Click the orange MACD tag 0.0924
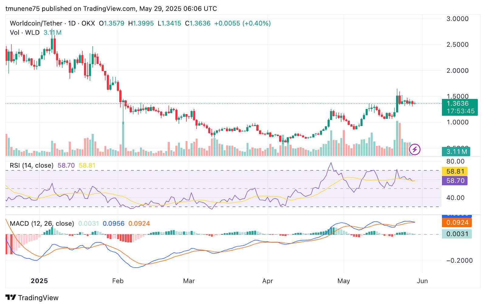486x307 pixels. (457, 223)
